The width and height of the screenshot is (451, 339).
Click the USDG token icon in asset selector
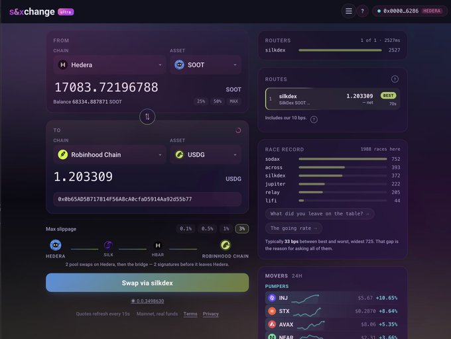click(180, 155)
